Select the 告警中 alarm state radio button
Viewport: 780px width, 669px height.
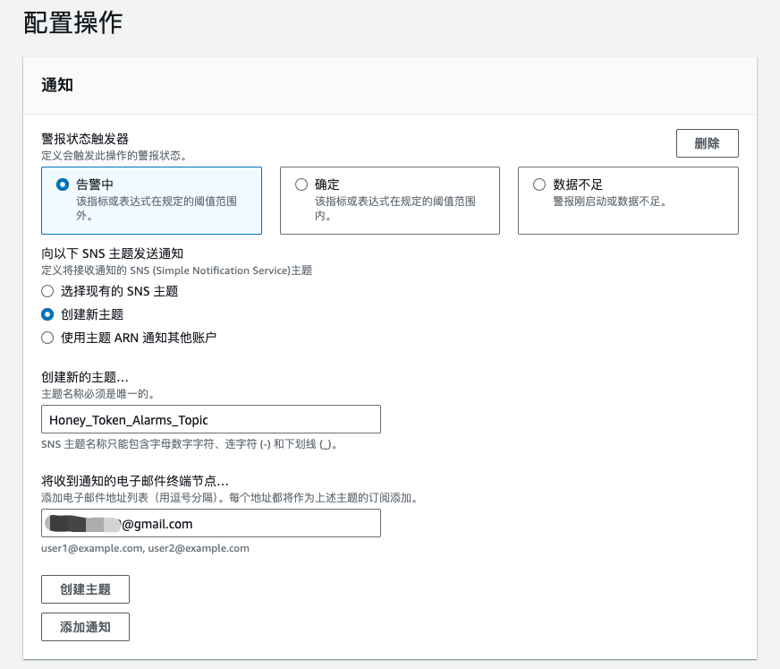point(63,184)
